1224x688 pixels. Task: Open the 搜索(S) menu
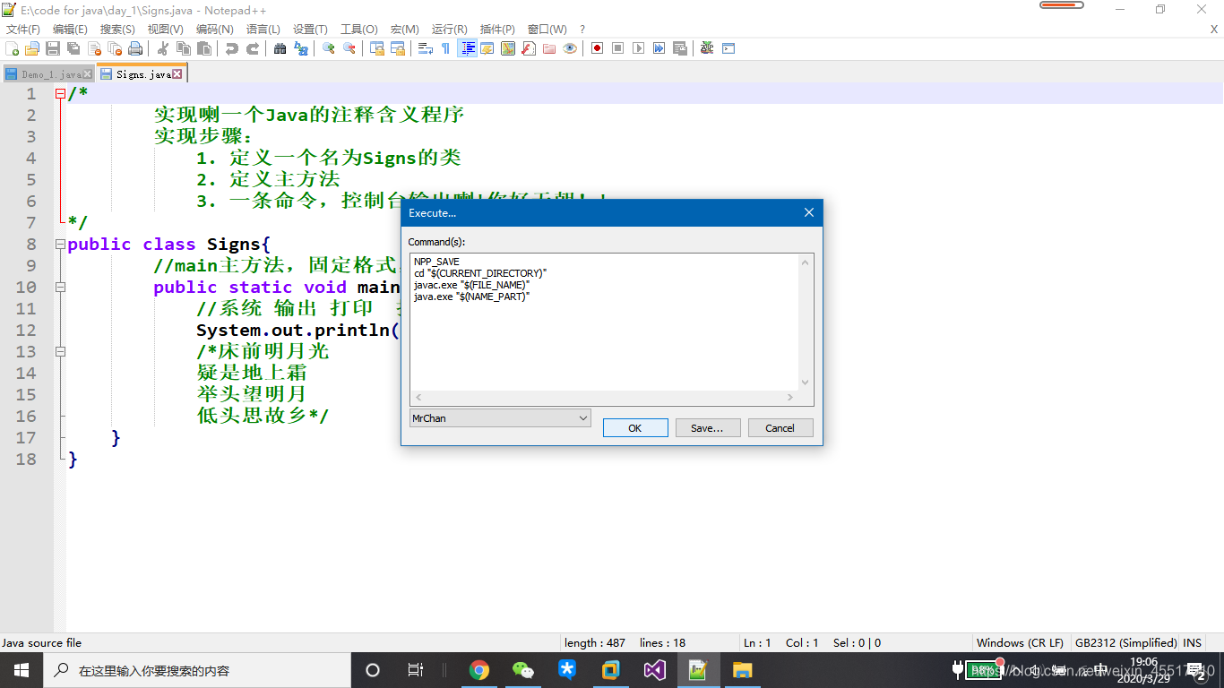(x=117, y=30)
